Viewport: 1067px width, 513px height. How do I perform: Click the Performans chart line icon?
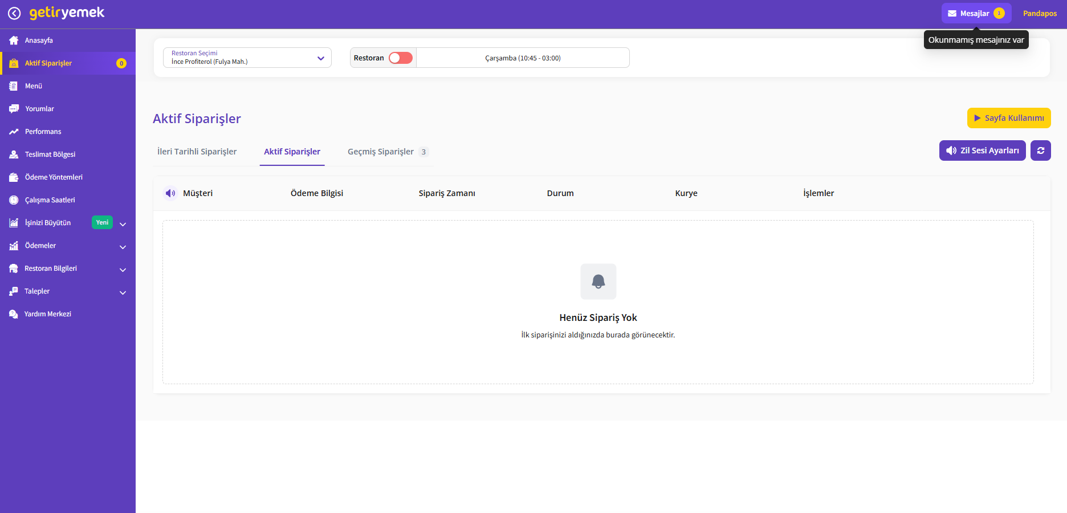click(x=14, y=132)
